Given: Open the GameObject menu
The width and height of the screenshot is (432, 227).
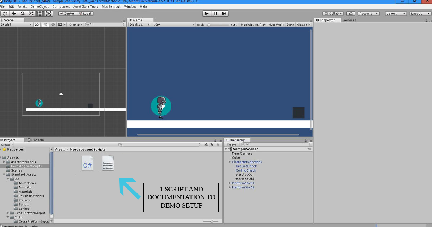Looking at the screenshot, I should click(39, 6).
